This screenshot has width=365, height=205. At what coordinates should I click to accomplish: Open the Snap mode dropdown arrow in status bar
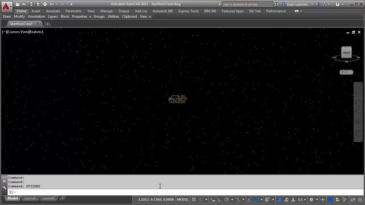coord(206,199)
